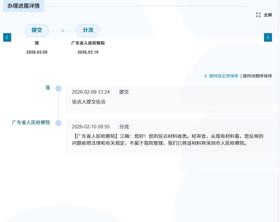Click the 分流 tag in second record

click(124, 127)
